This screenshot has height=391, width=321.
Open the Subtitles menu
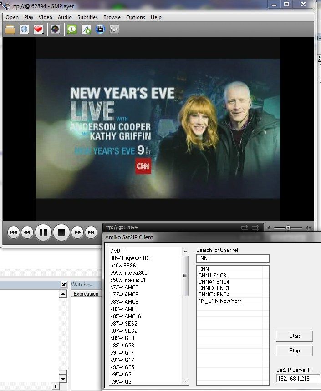pyautogui.click(x=87, y=17)
